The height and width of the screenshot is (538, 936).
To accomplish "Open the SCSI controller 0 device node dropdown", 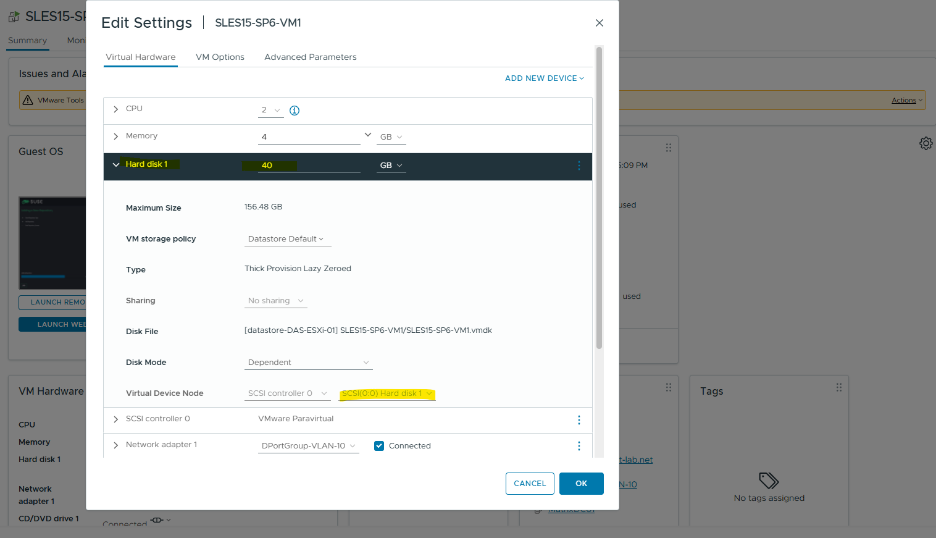I will pyautogui.click(x=287, y=393).
